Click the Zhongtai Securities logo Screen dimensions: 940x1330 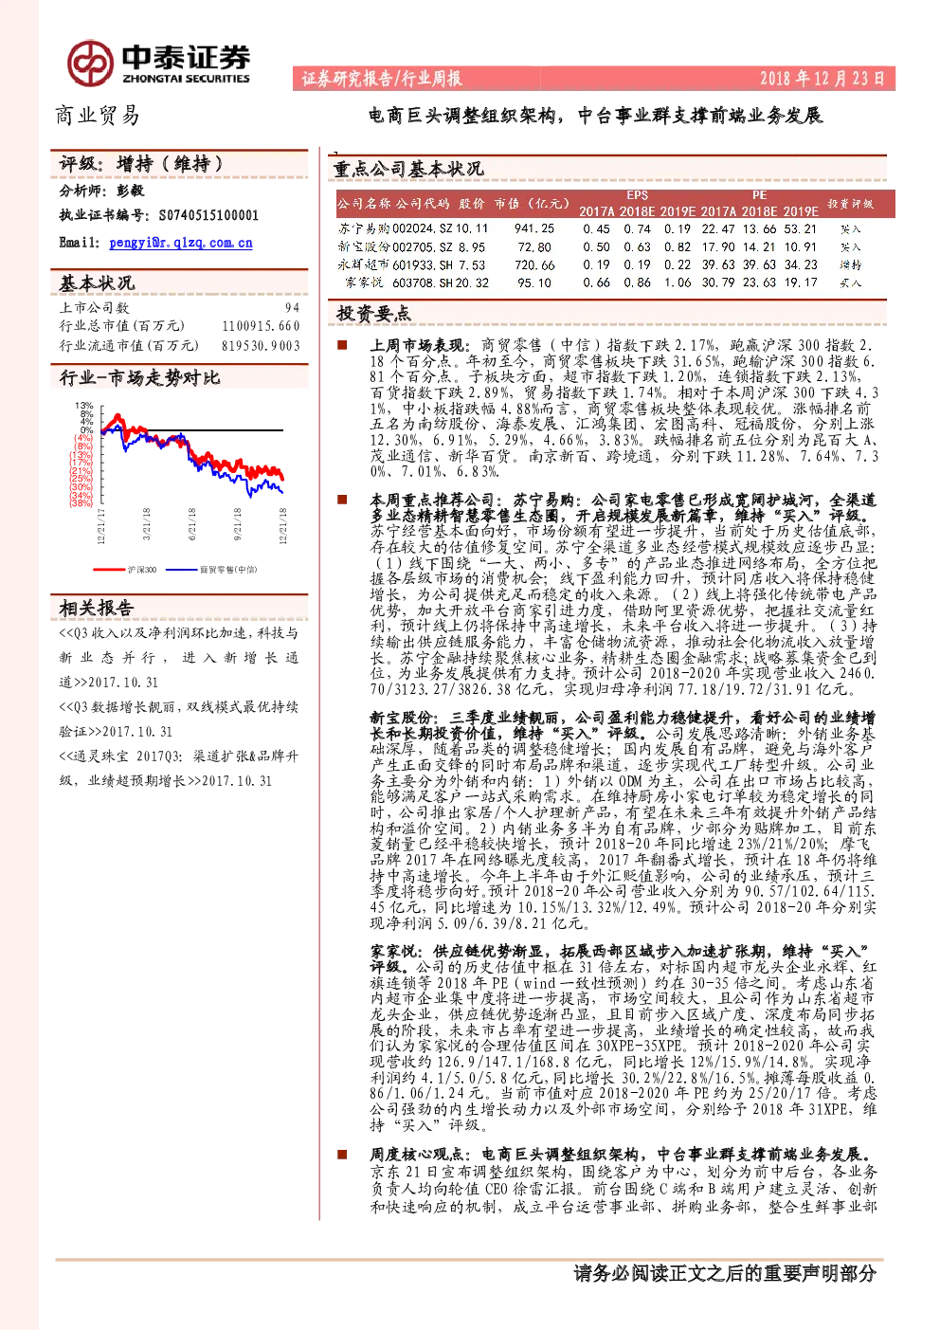158,64
